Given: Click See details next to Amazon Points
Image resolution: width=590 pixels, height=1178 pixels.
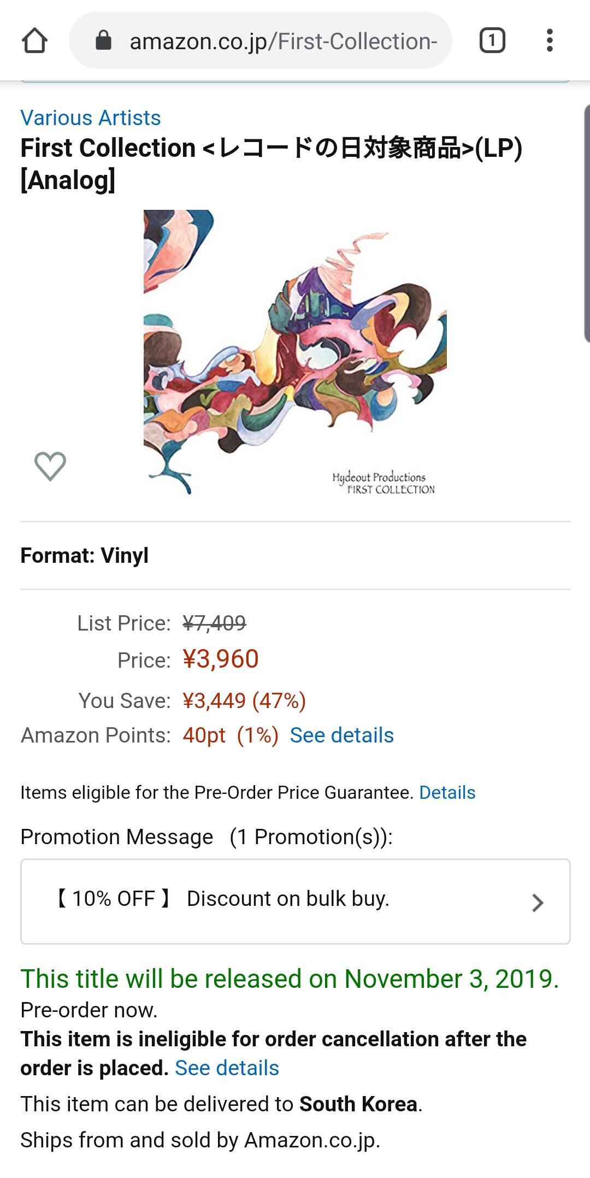Looking at the screenshot, I should (341, 735).
